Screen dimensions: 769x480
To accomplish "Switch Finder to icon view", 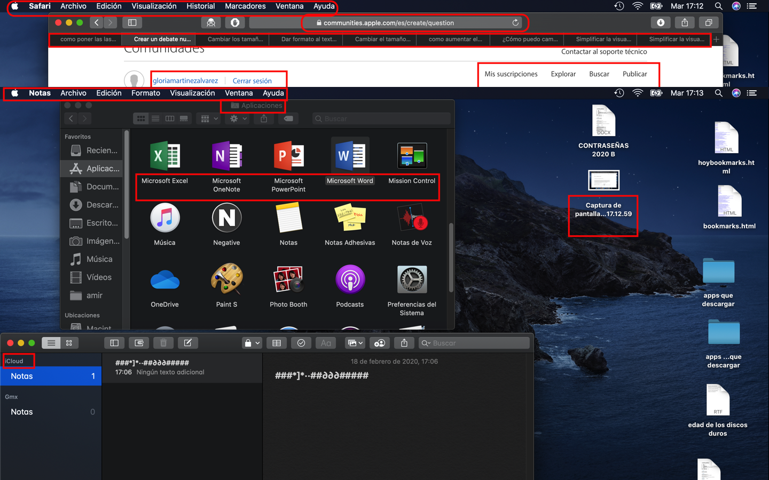I will [141, 119].
